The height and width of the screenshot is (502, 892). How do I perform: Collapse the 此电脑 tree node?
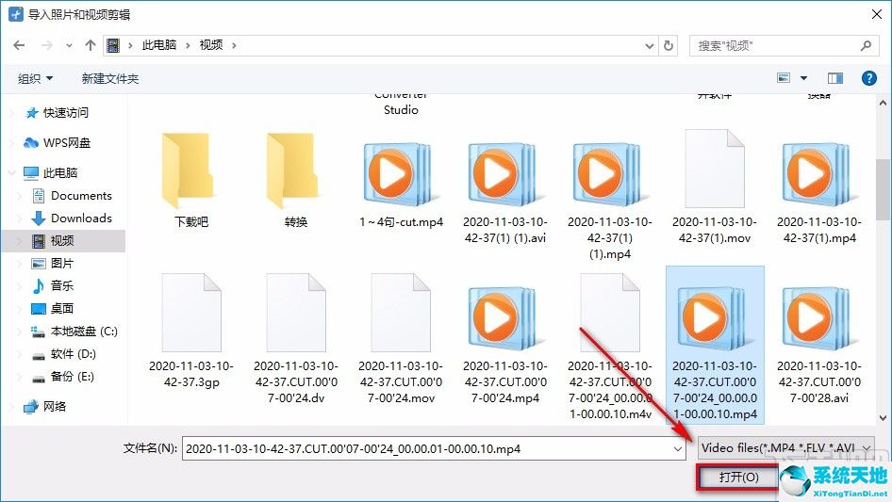[12, 173]
